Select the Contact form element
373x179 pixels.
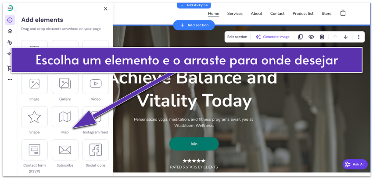click(34, 150)
